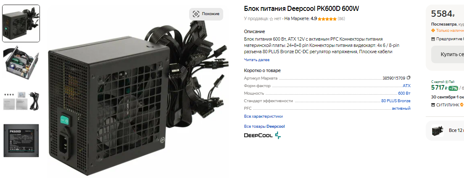This screenshot has width=464, height=178.
Task: Click the store icon beside СИТИЛИНК
Action: pos(433,105)
